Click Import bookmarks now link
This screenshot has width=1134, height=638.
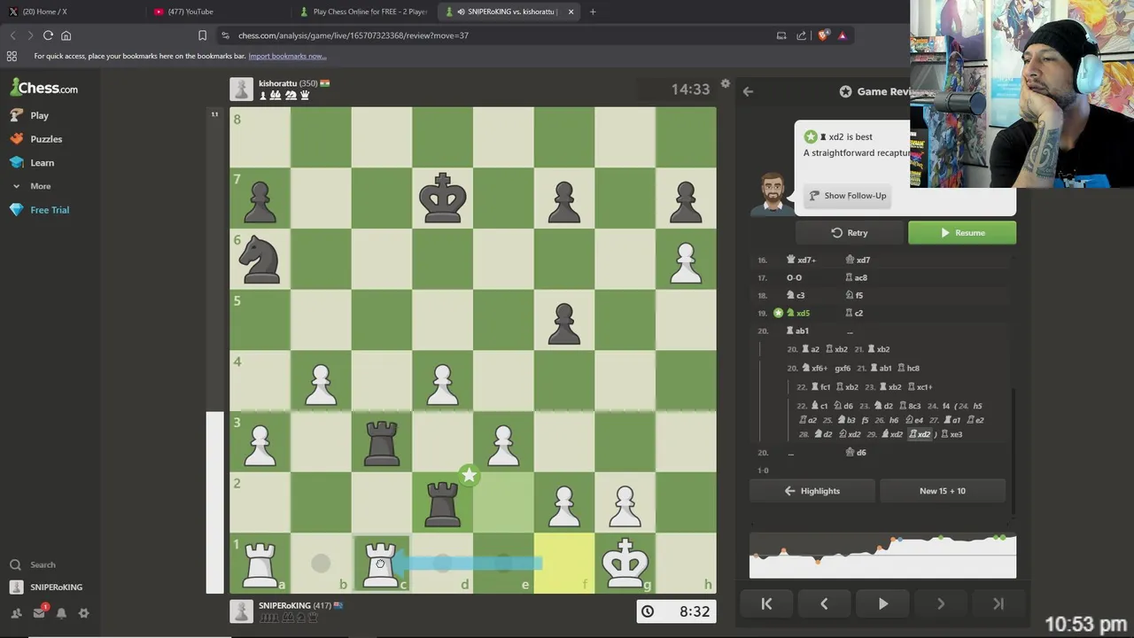tap(287, 56)
